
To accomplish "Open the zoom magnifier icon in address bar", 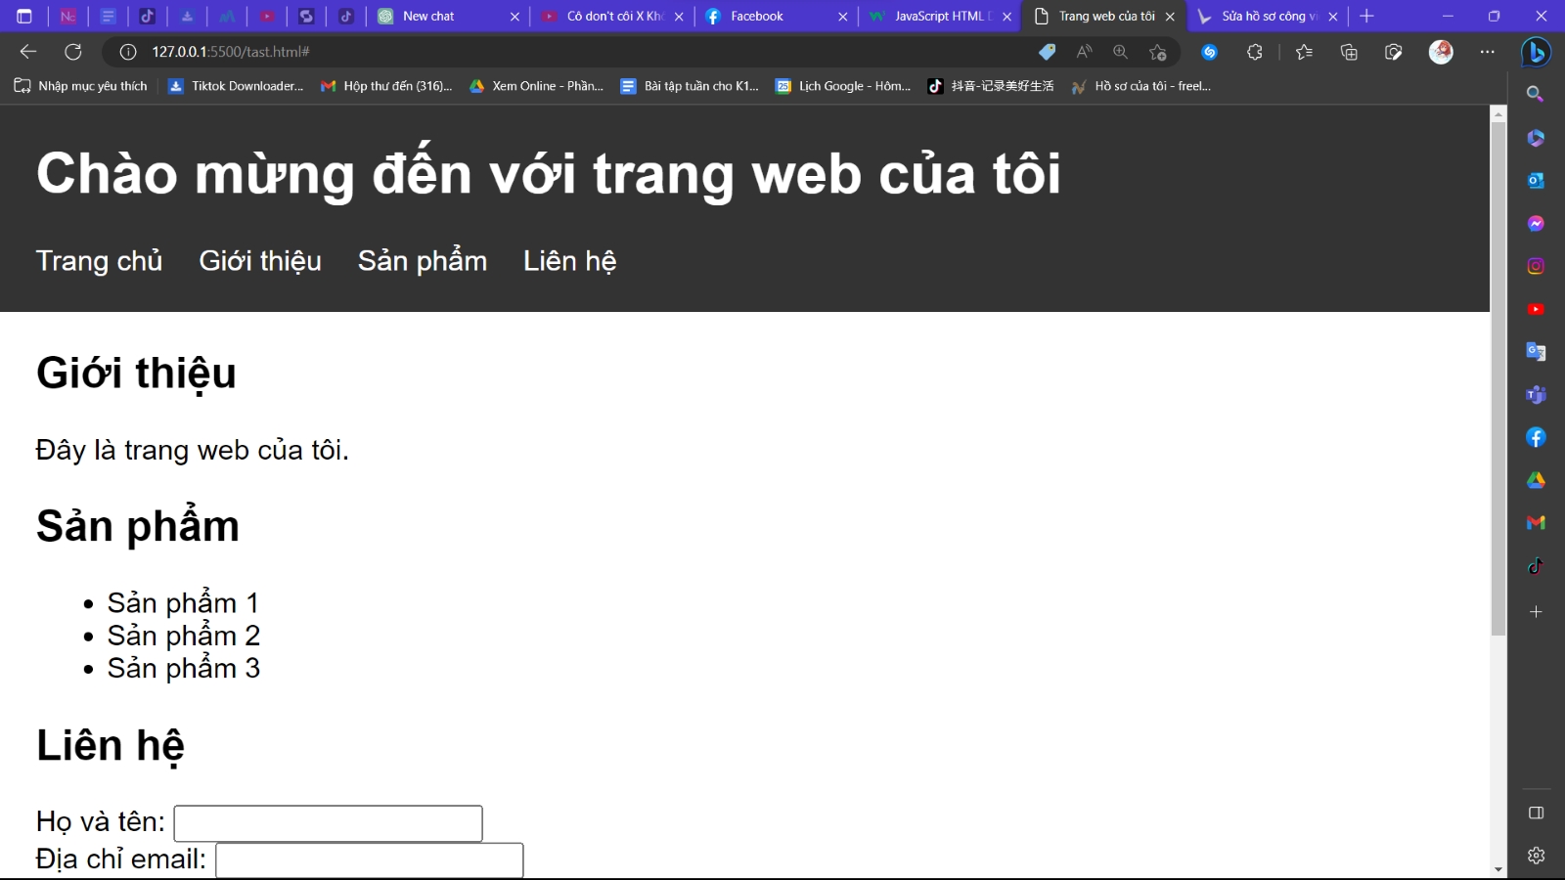I will 1121,52.
